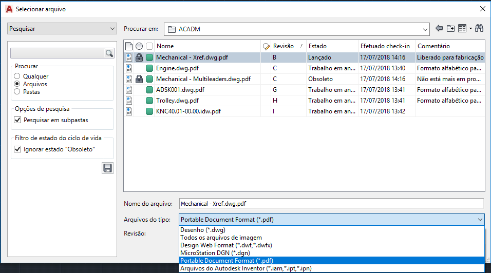This screenshot has width=491, height=273.
Task: Select Trolley.dwg.pdf file name
Action: click(x=177, y=101)
